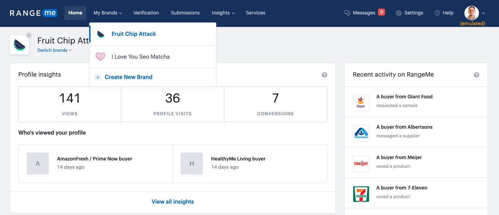
Task: Open Messages with the 6 badge
Action: click(364, 13)
